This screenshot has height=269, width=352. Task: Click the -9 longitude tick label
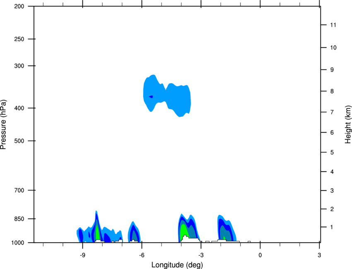click(82, 255)
